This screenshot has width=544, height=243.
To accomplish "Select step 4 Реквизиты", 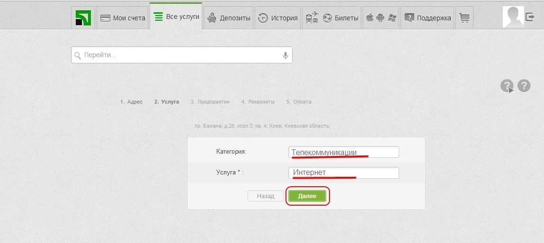I will pos(258,102).
